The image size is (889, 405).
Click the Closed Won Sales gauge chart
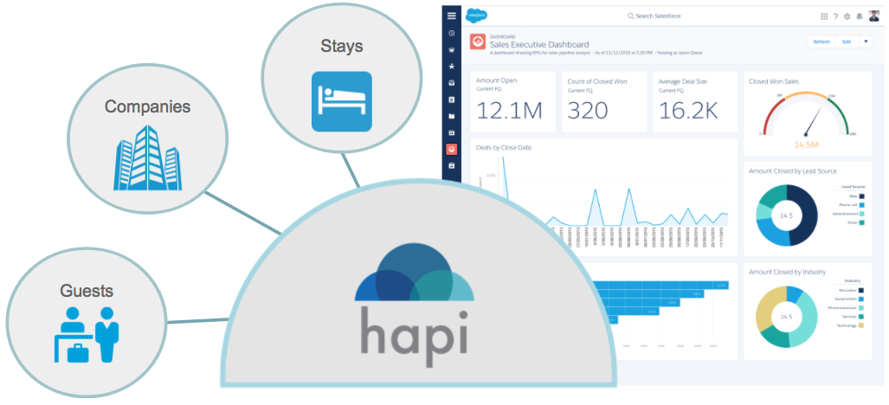(x=806, y=114)
